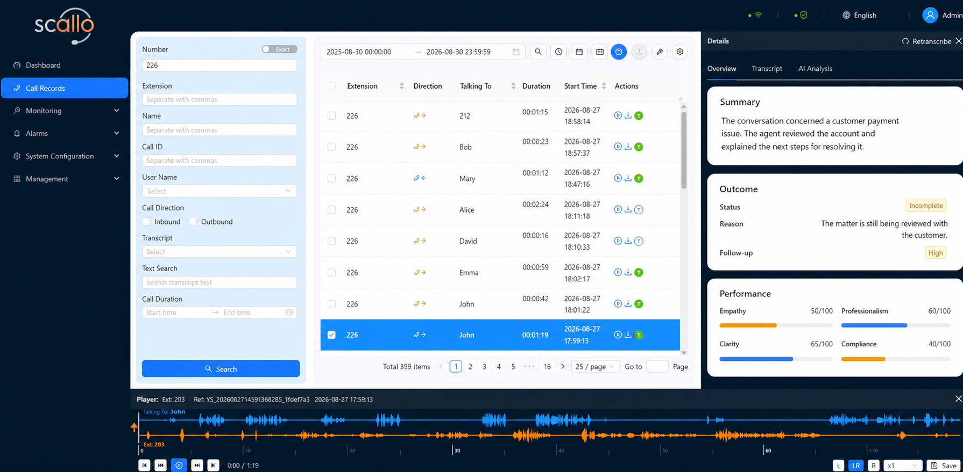Jump to the recording start in the player
The height and width of the screenshot is (472, 963).
[144, 466]
